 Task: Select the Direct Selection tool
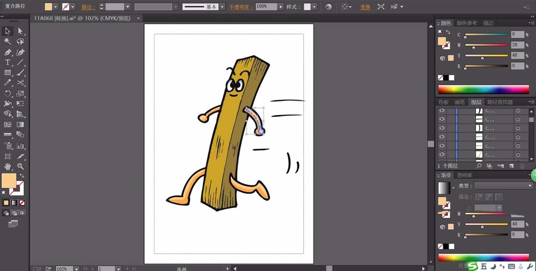20,31
